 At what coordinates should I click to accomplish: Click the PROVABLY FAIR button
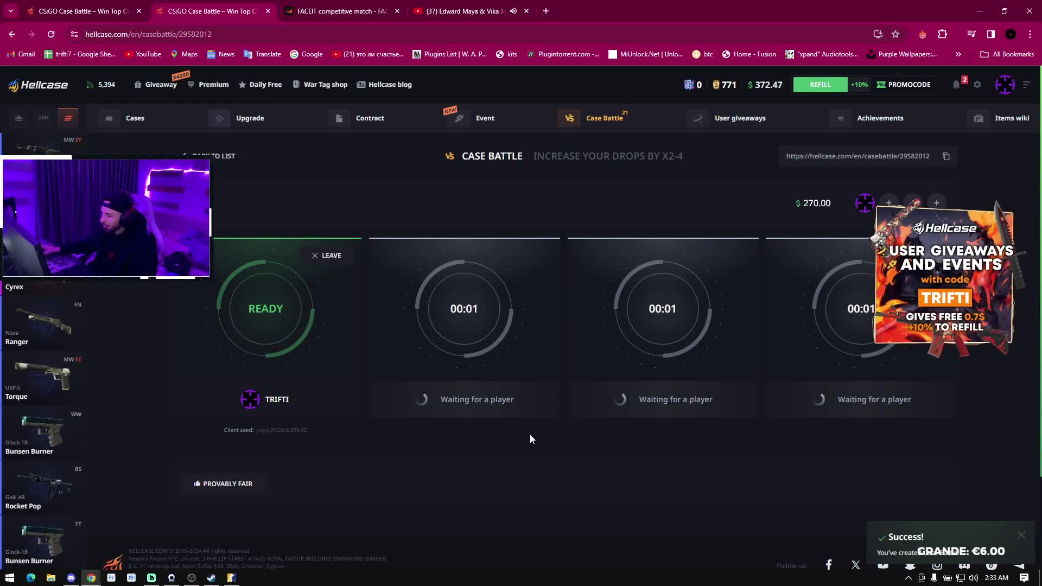pyautogui.click(x=223, y=484)
